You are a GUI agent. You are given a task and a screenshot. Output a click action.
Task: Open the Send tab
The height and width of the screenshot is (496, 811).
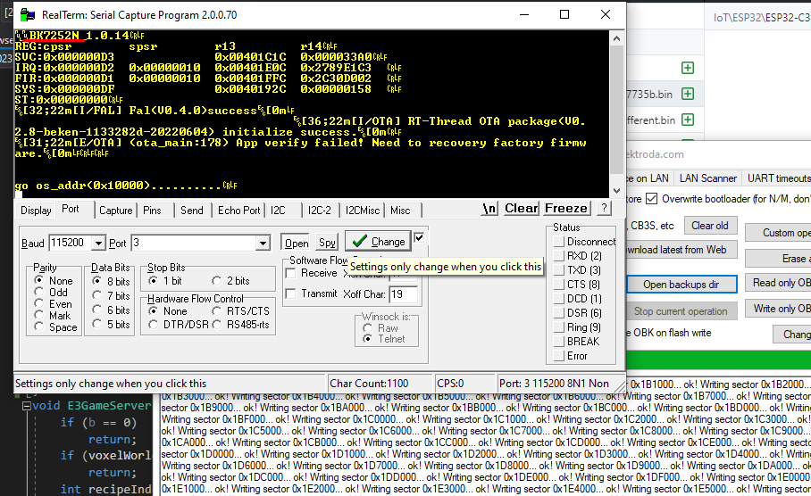click(x=192, y=211)
